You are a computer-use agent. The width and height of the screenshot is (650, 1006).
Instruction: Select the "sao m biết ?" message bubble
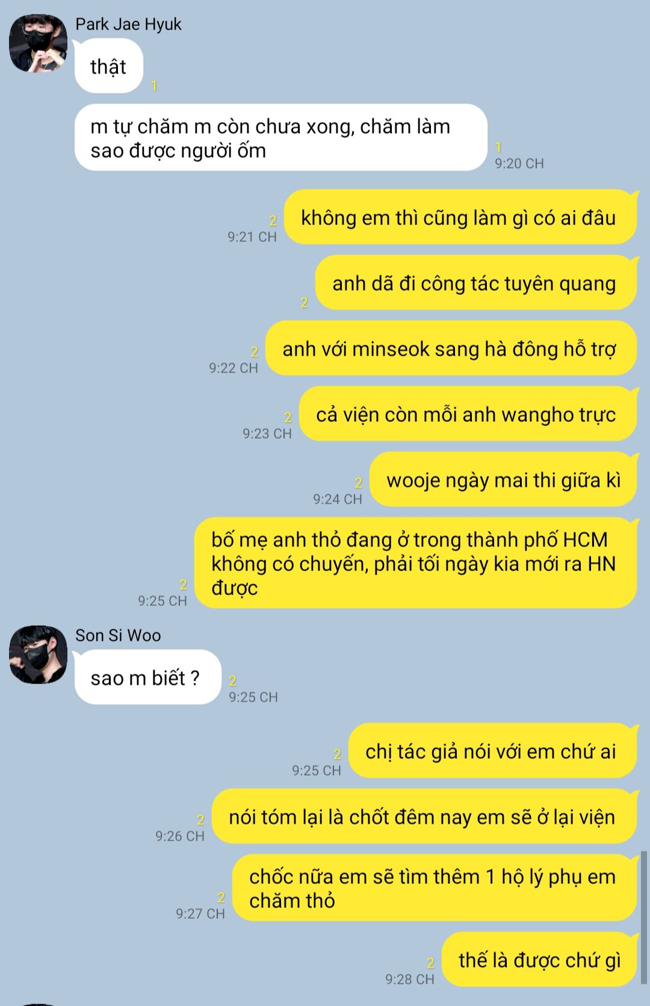[x=148, y=677]
